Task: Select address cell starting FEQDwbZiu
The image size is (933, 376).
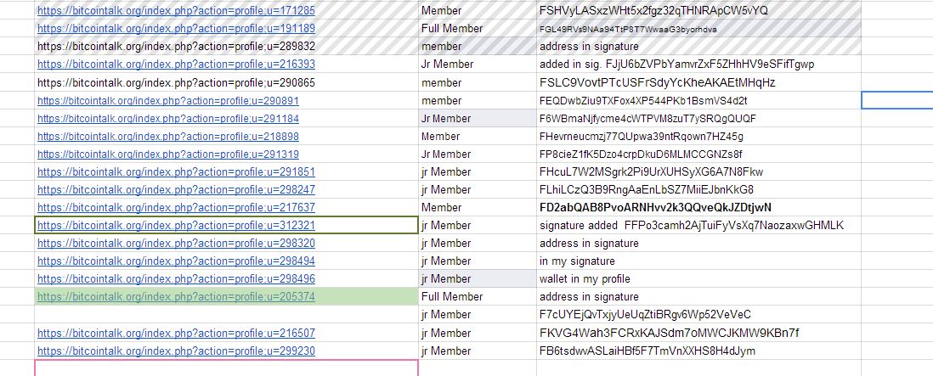Action: point(699,100)
